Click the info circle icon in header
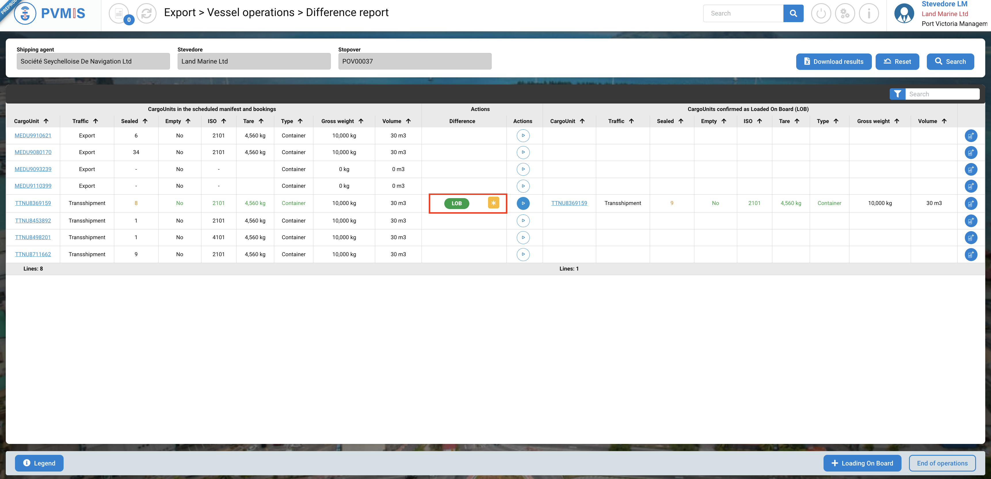The width and height of the screenshot is (991, 479). click(x=868, y=14)
